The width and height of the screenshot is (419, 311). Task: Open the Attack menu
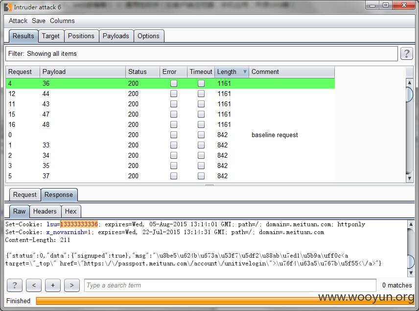18,21
